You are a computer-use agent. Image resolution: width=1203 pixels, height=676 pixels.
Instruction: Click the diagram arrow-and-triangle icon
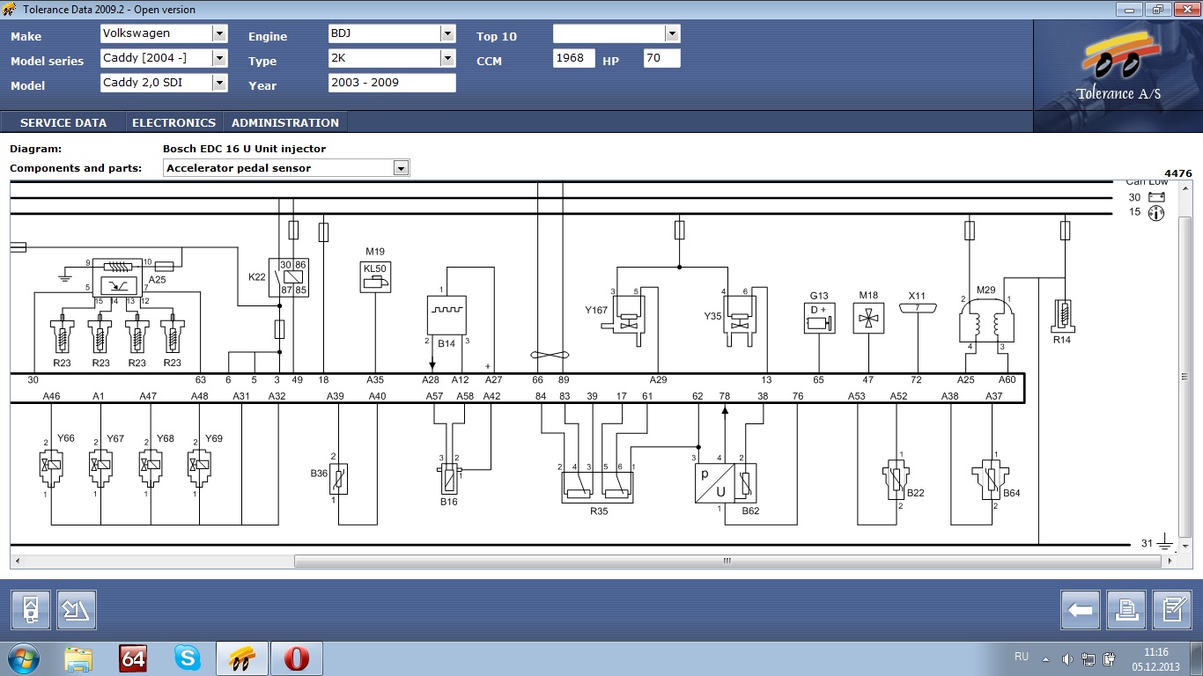tap(77, 610)
